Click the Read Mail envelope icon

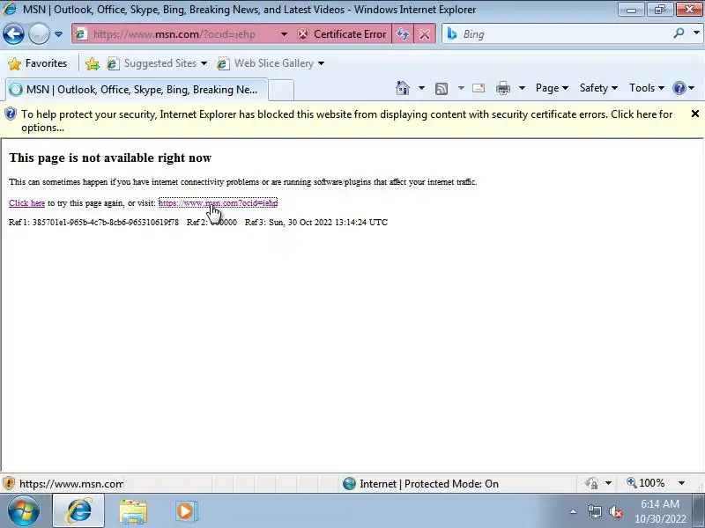pos(479,88)
